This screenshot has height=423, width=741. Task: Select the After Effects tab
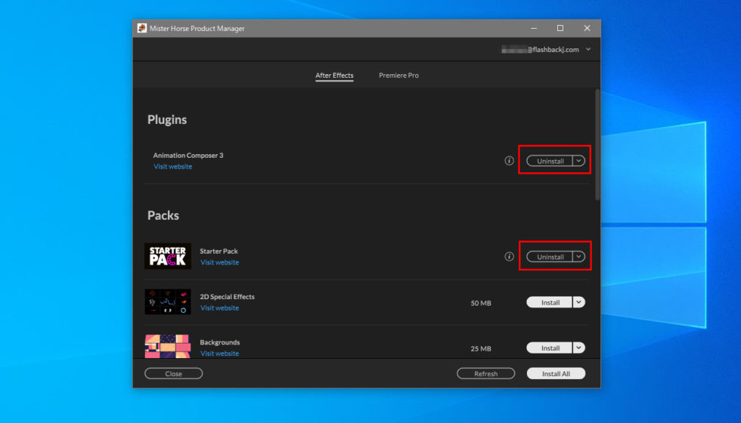[334, 76]
